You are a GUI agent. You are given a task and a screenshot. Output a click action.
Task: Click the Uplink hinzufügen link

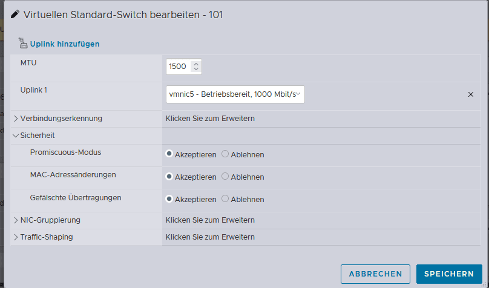(65, 44)
